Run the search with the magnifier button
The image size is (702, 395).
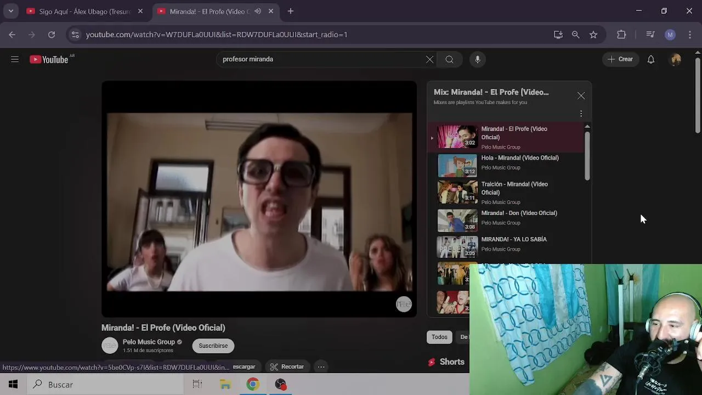pyautogui.click(x=449, y=59)
